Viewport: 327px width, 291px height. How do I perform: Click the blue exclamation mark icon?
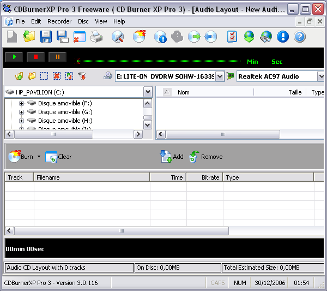283,37
